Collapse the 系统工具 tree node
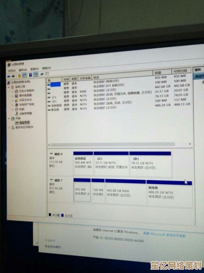Viewport: 204px width, 273px height. pyautogui.click(x=9, y=87)
